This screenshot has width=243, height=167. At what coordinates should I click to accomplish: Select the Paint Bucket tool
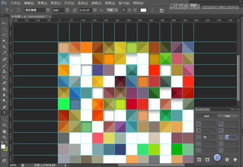point(4,89)
